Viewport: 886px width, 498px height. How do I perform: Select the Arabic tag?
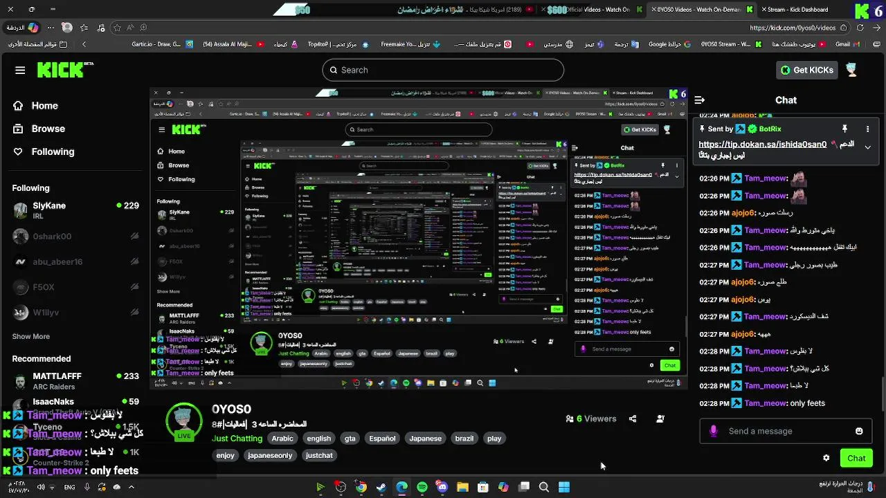point(282,439)
